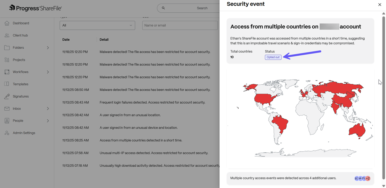Close the Security event panel
This screenshot has width=386, height=188.
coord(380,5)
